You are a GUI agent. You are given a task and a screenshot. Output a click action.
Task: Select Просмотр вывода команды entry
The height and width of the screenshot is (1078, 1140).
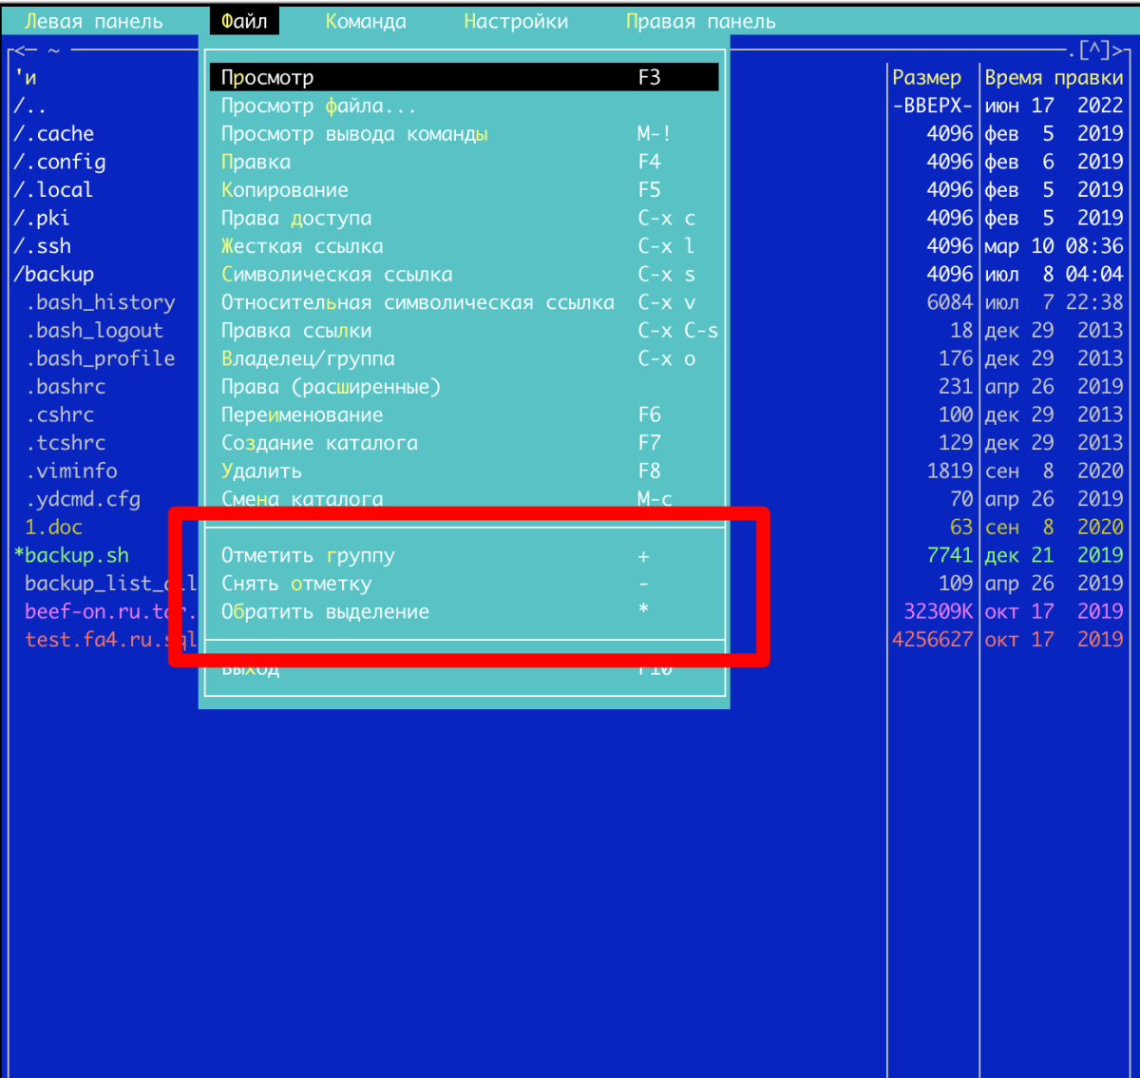[464, 134]
